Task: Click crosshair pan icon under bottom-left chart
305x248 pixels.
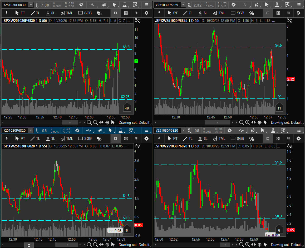Action: 107,245
